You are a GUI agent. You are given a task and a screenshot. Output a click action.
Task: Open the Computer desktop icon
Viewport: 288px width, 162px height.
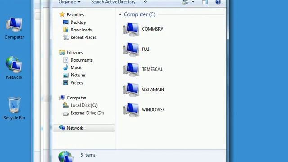click(x=14, y=28)
